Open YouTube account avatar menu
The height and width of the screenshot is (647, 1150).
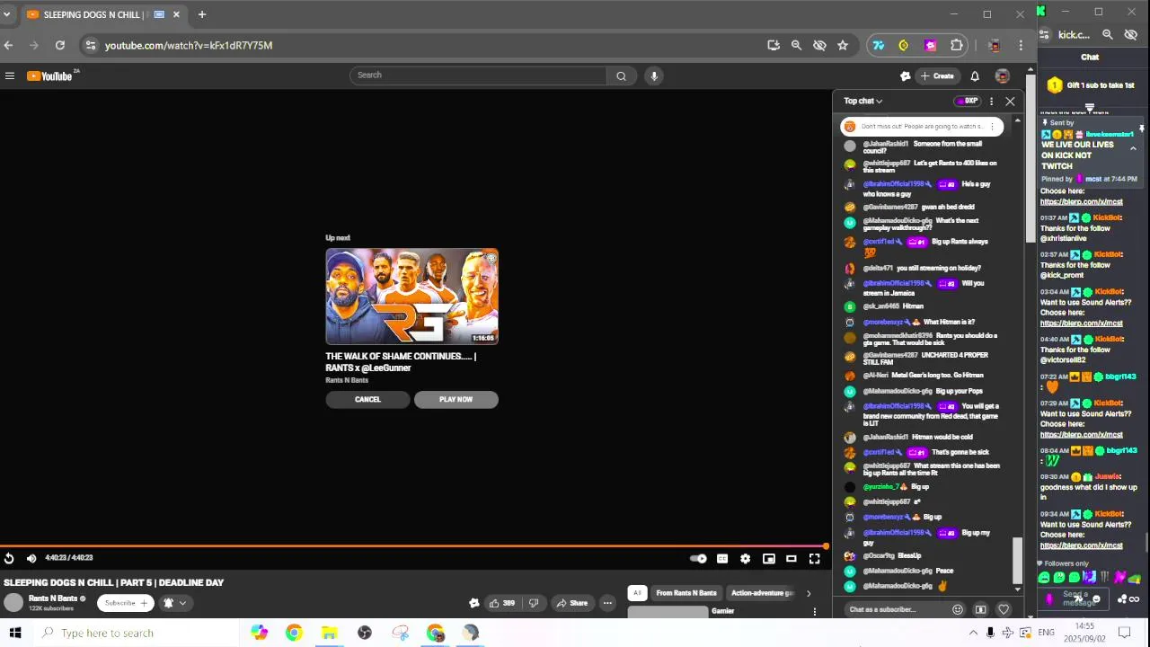(1002, 76)
